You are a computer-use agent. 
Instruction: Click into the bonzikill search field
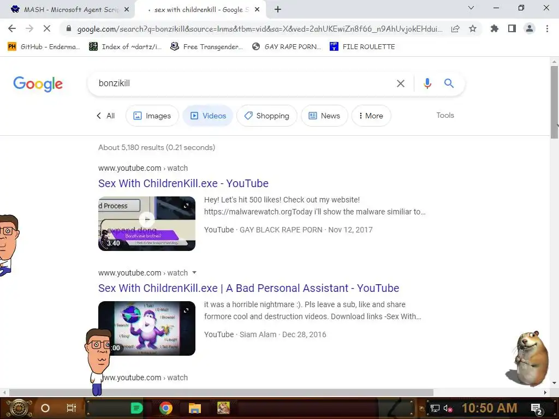pos(242,83)
